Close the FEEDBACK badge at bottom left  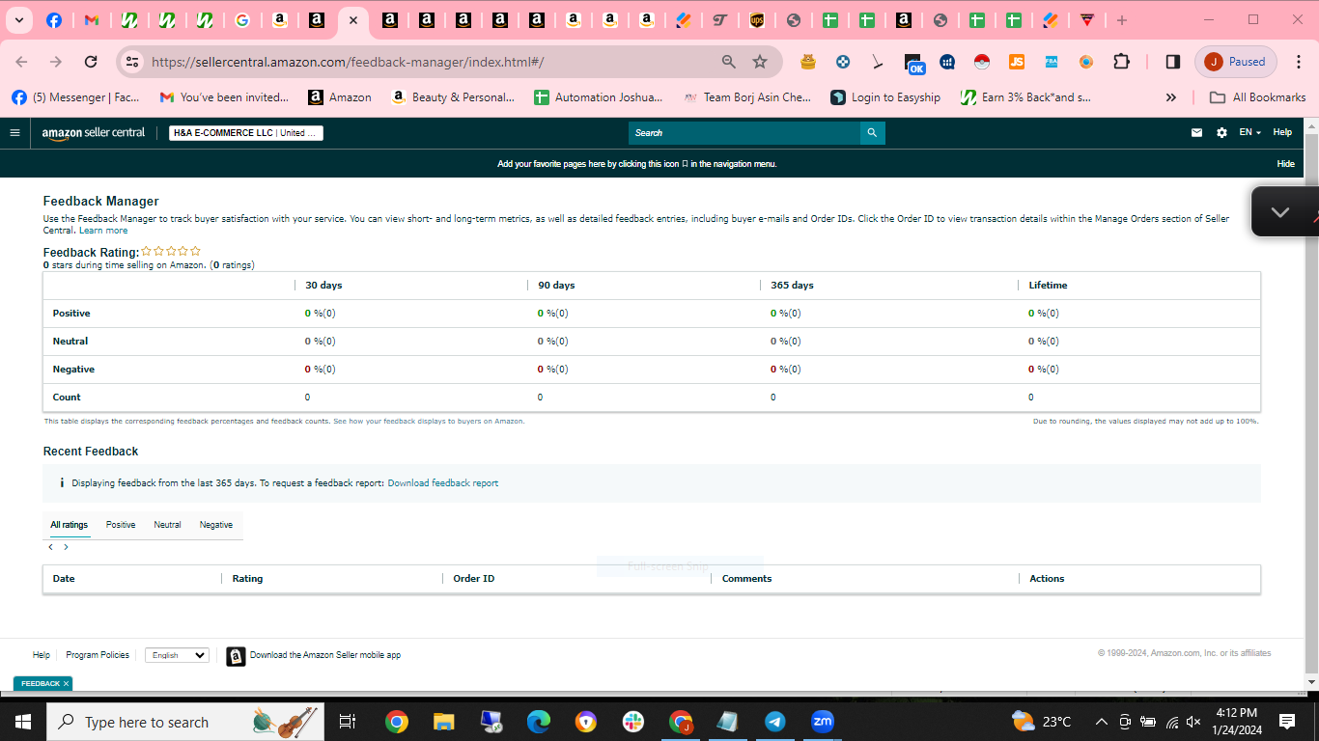(x=67, y=683)
